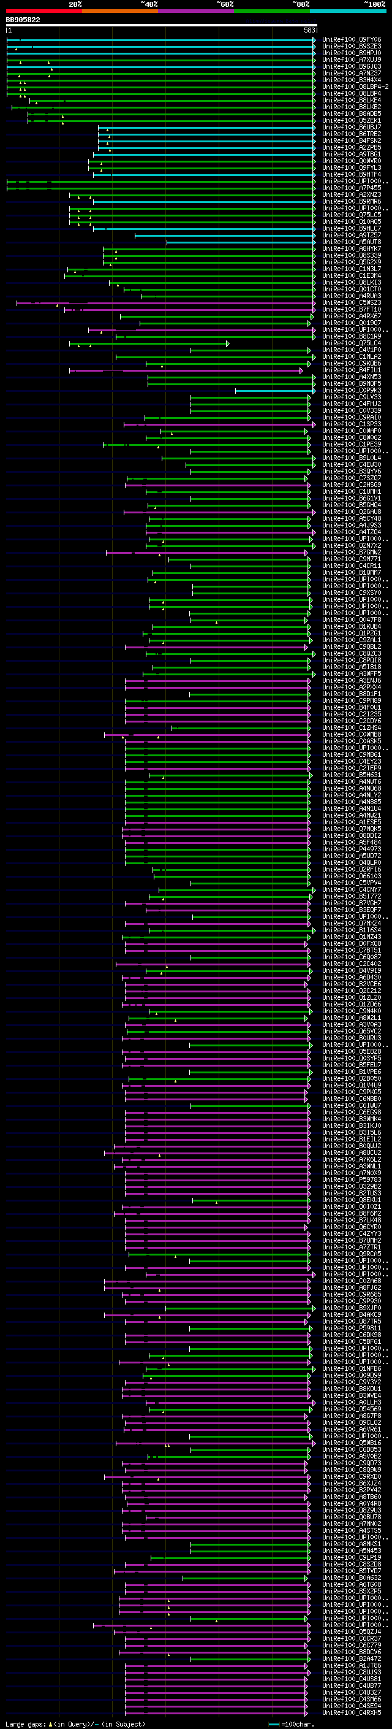Select hit label UniRef100_A9TBG1
392x1729 pixels.
coord(351,155)
